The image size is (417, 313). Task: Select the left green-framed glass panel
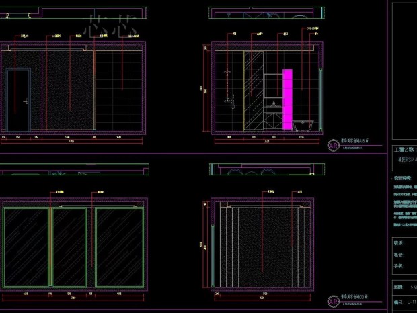(27, 246)
